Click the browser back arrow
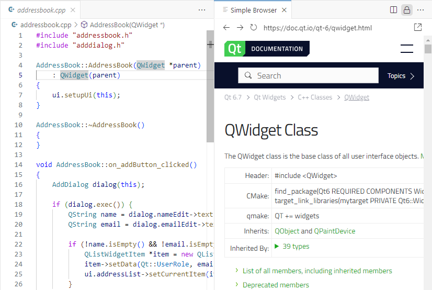This screenshot has height=290, width=432. [226, 28]
